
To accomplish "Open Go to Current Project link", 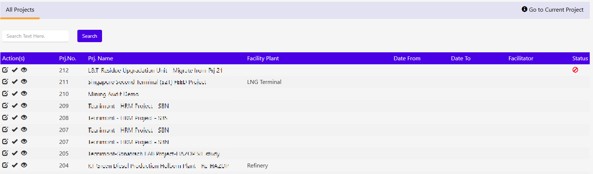I will pyautogui.click(x=556, y=10).
